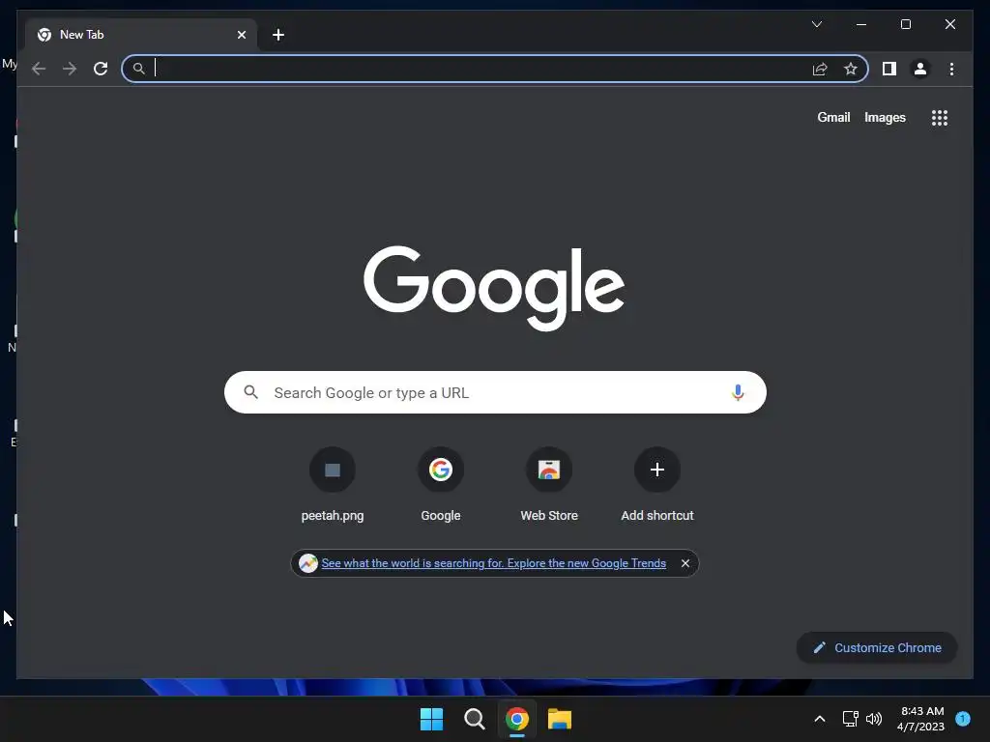The height and width of the screenshot is (742, 990).
Task: Open Windows taskbar search
Action: [474, 719]
